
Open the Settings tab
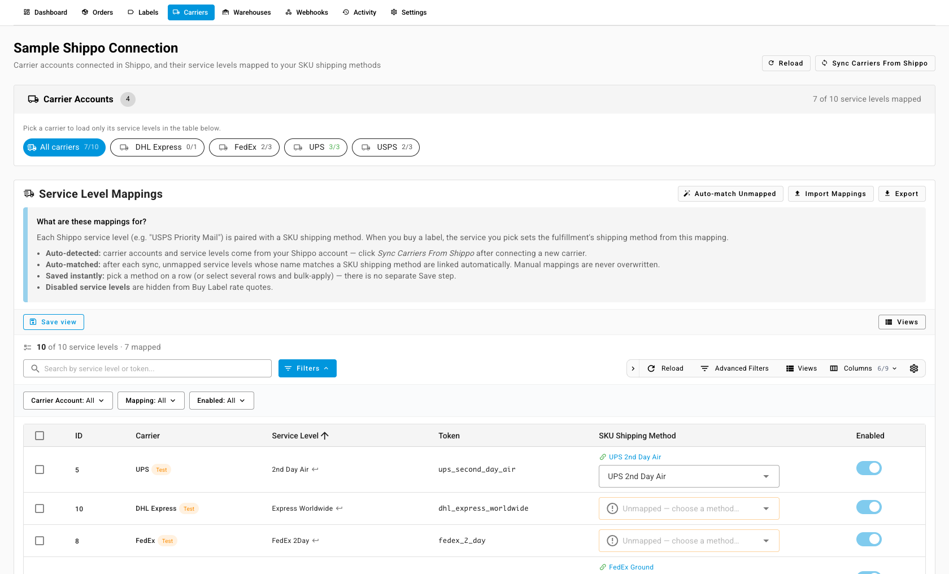[408, 12]
